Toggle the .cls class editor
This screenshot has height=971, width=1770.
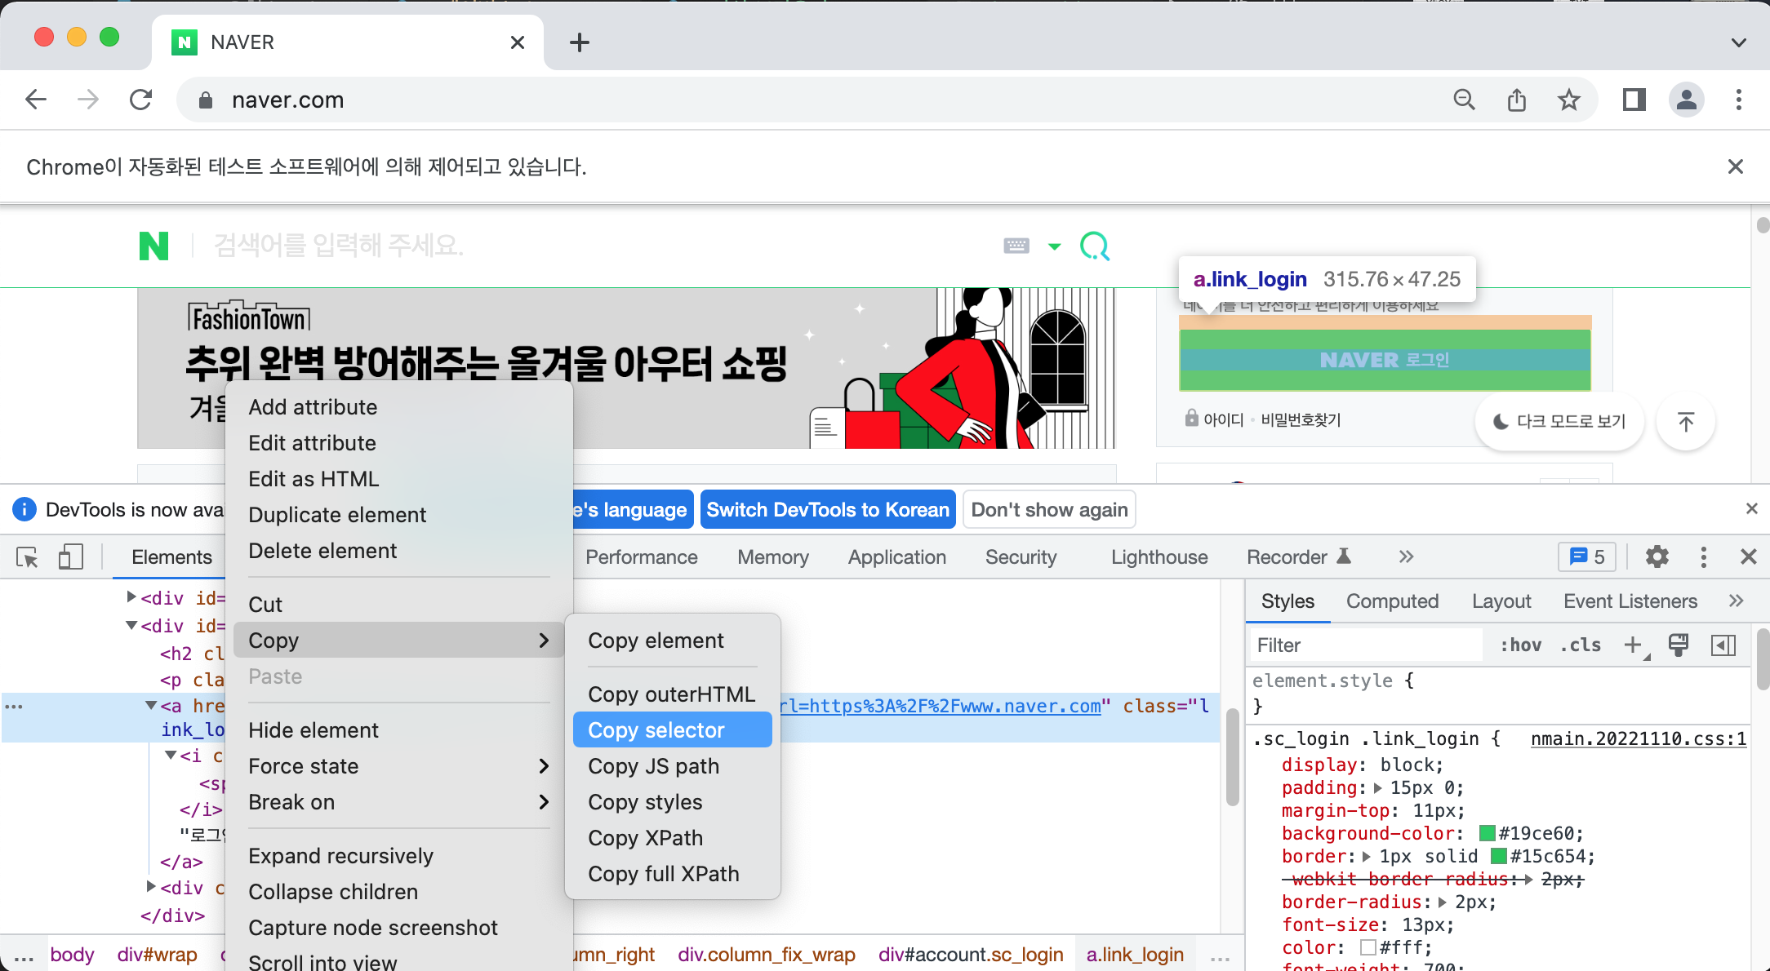pos(1581,645)
